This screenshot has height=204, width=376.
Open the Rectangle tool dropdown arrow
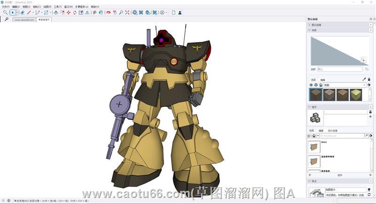pos(50,13)
